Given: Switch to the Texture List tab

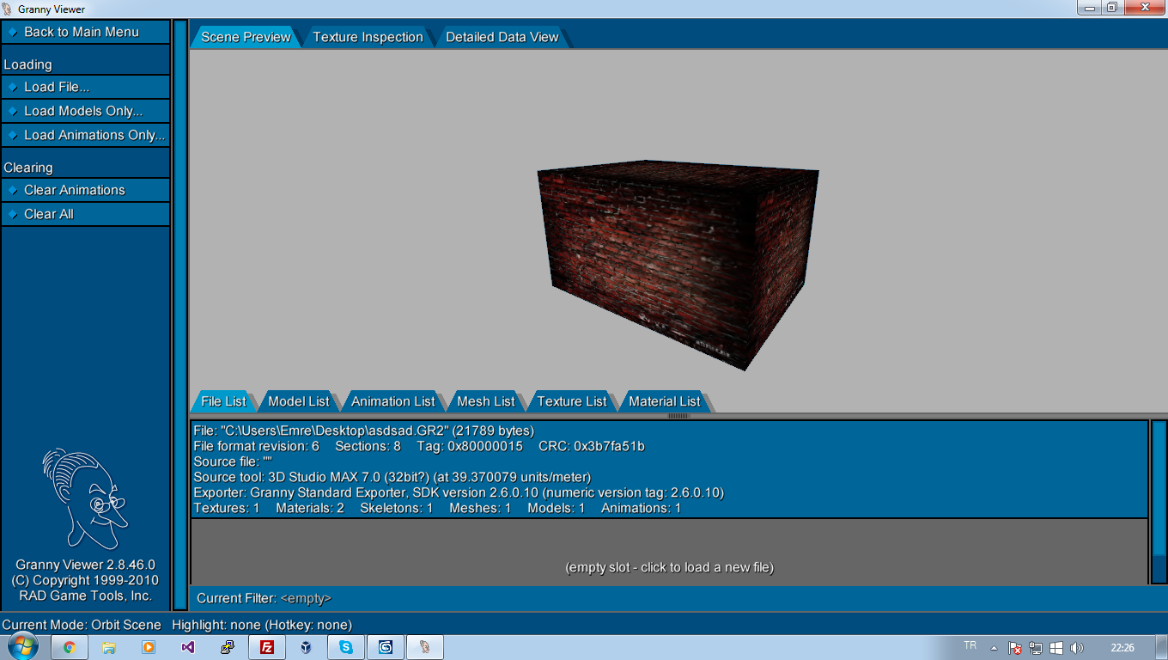Looking at the screenshot, I should (x=572, y=401).
